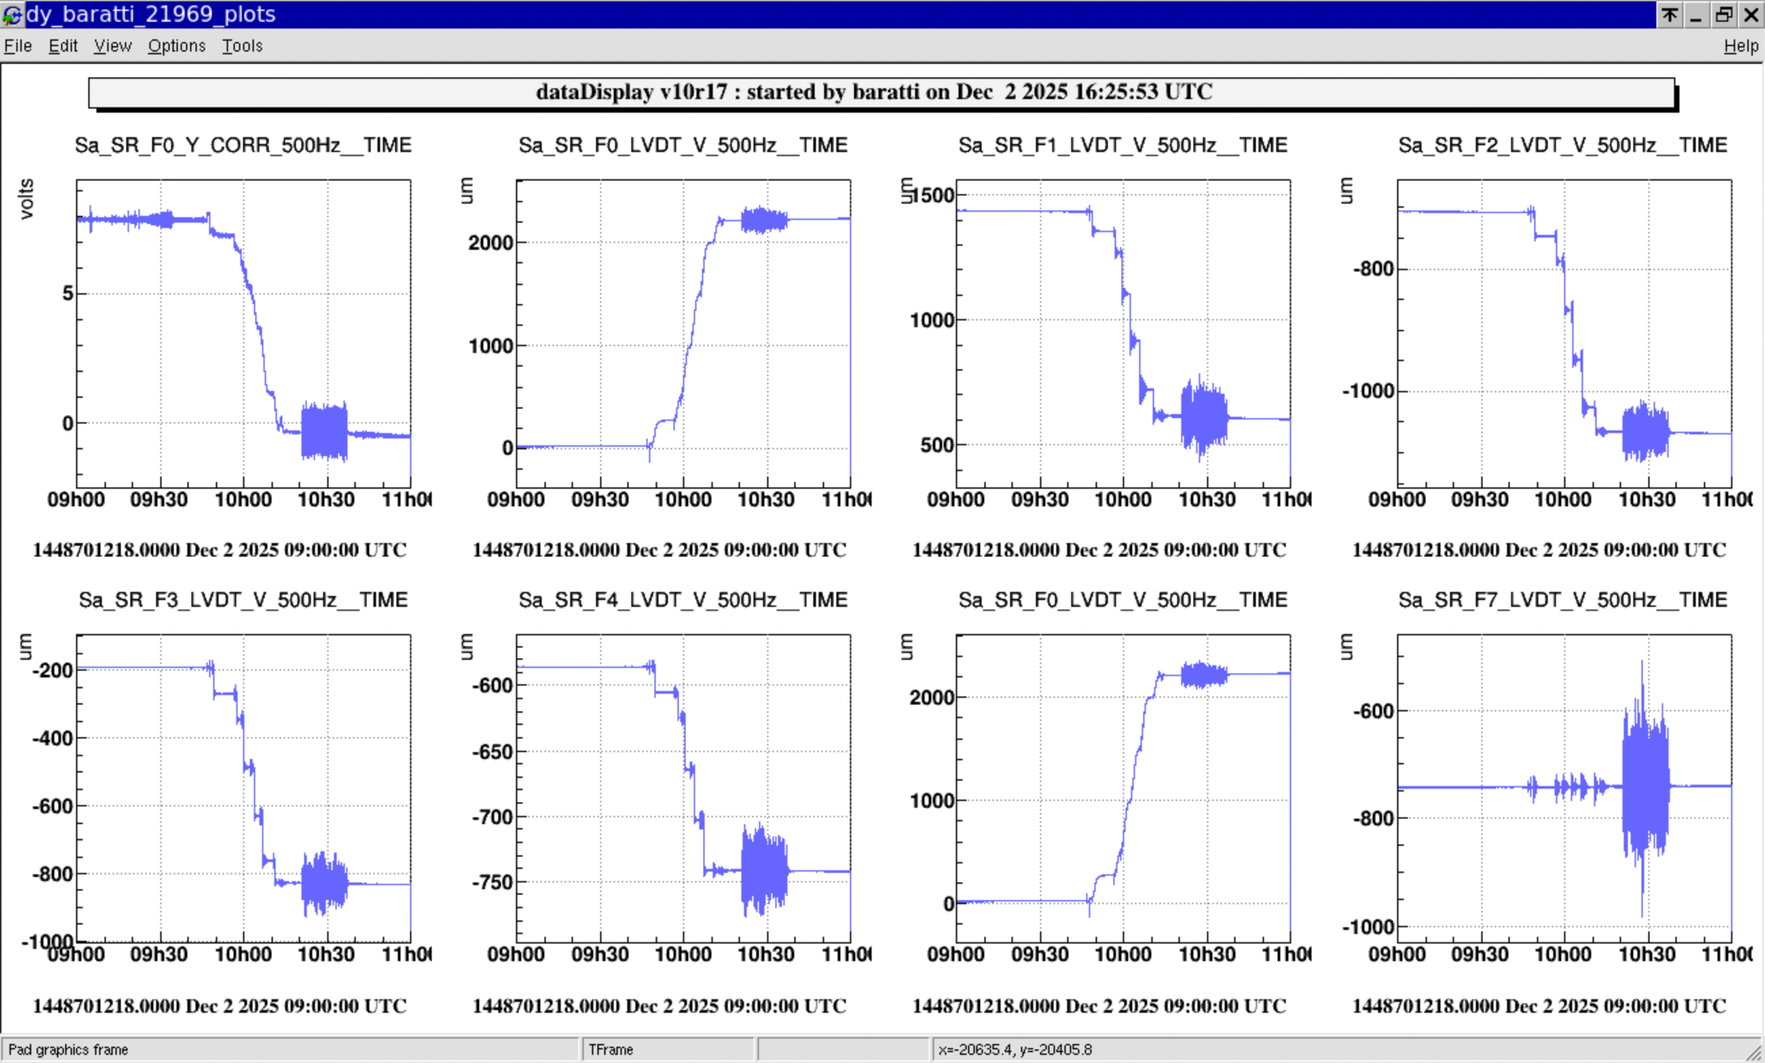
Task: Open the Edit menu
Action: tap(63, 46)
